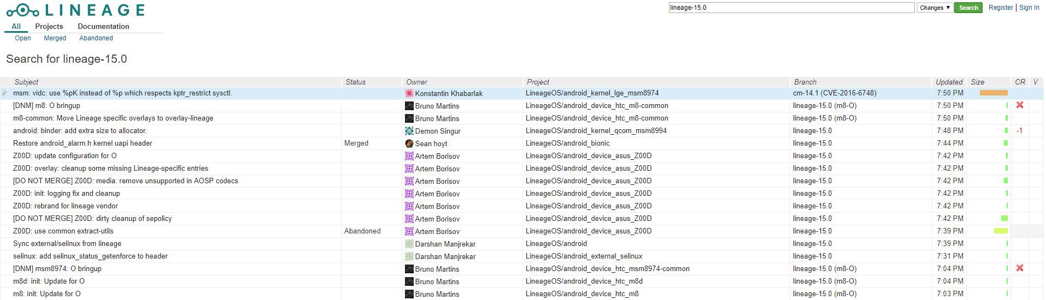
Task: Show Merged changes
Action: [x=55, y=38]
